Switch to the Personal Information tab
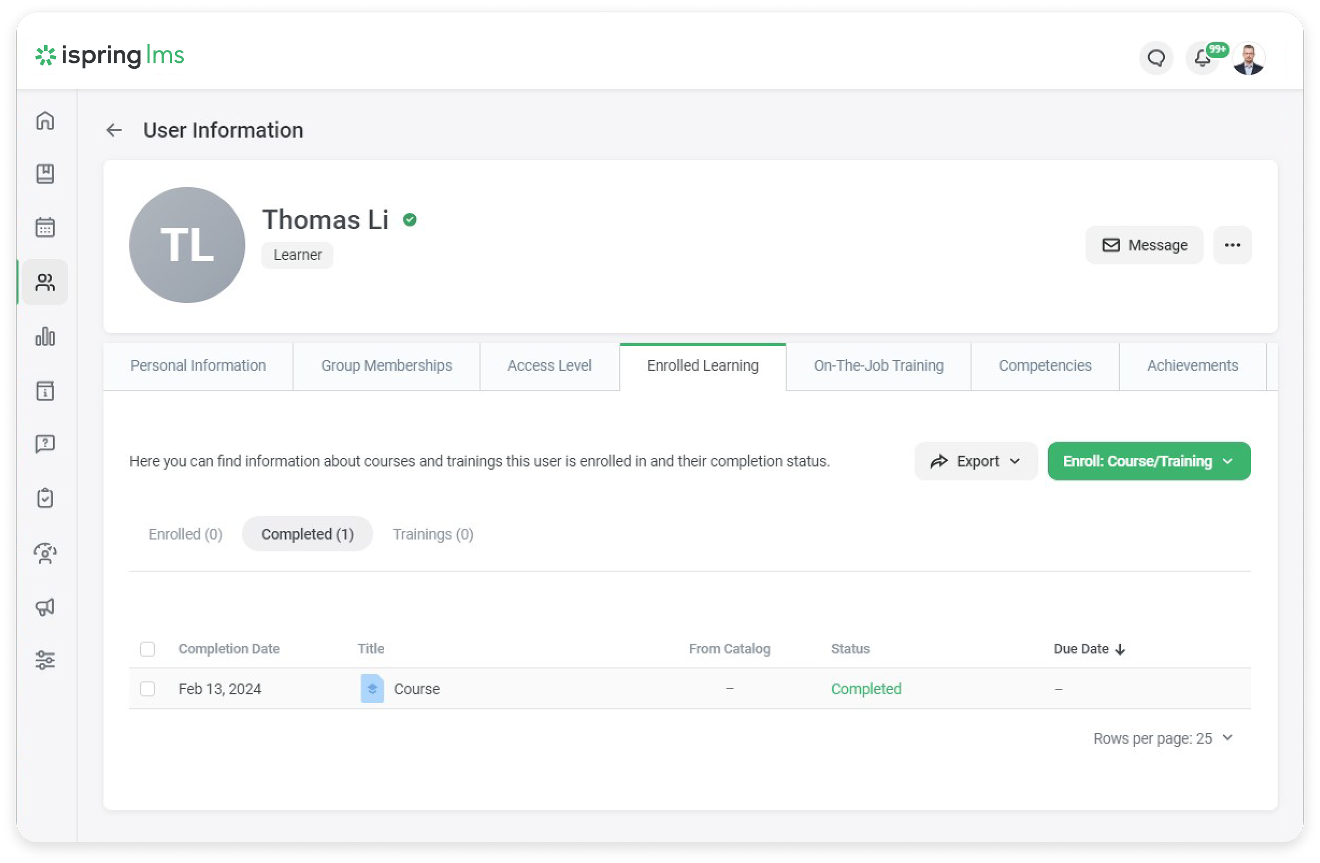This screenshot has width=1320, height=863. click(x=198, y=366)
